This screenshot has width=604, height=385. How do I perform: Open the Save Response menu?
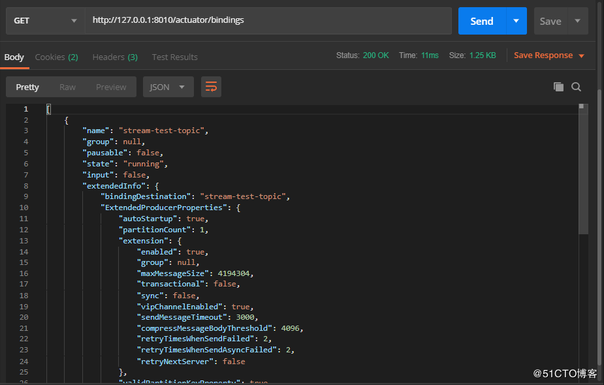tap(549, 55)
